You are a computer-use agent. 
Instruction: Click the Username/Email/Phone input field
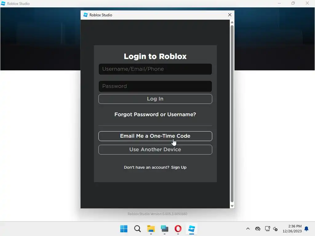point(155,69)
